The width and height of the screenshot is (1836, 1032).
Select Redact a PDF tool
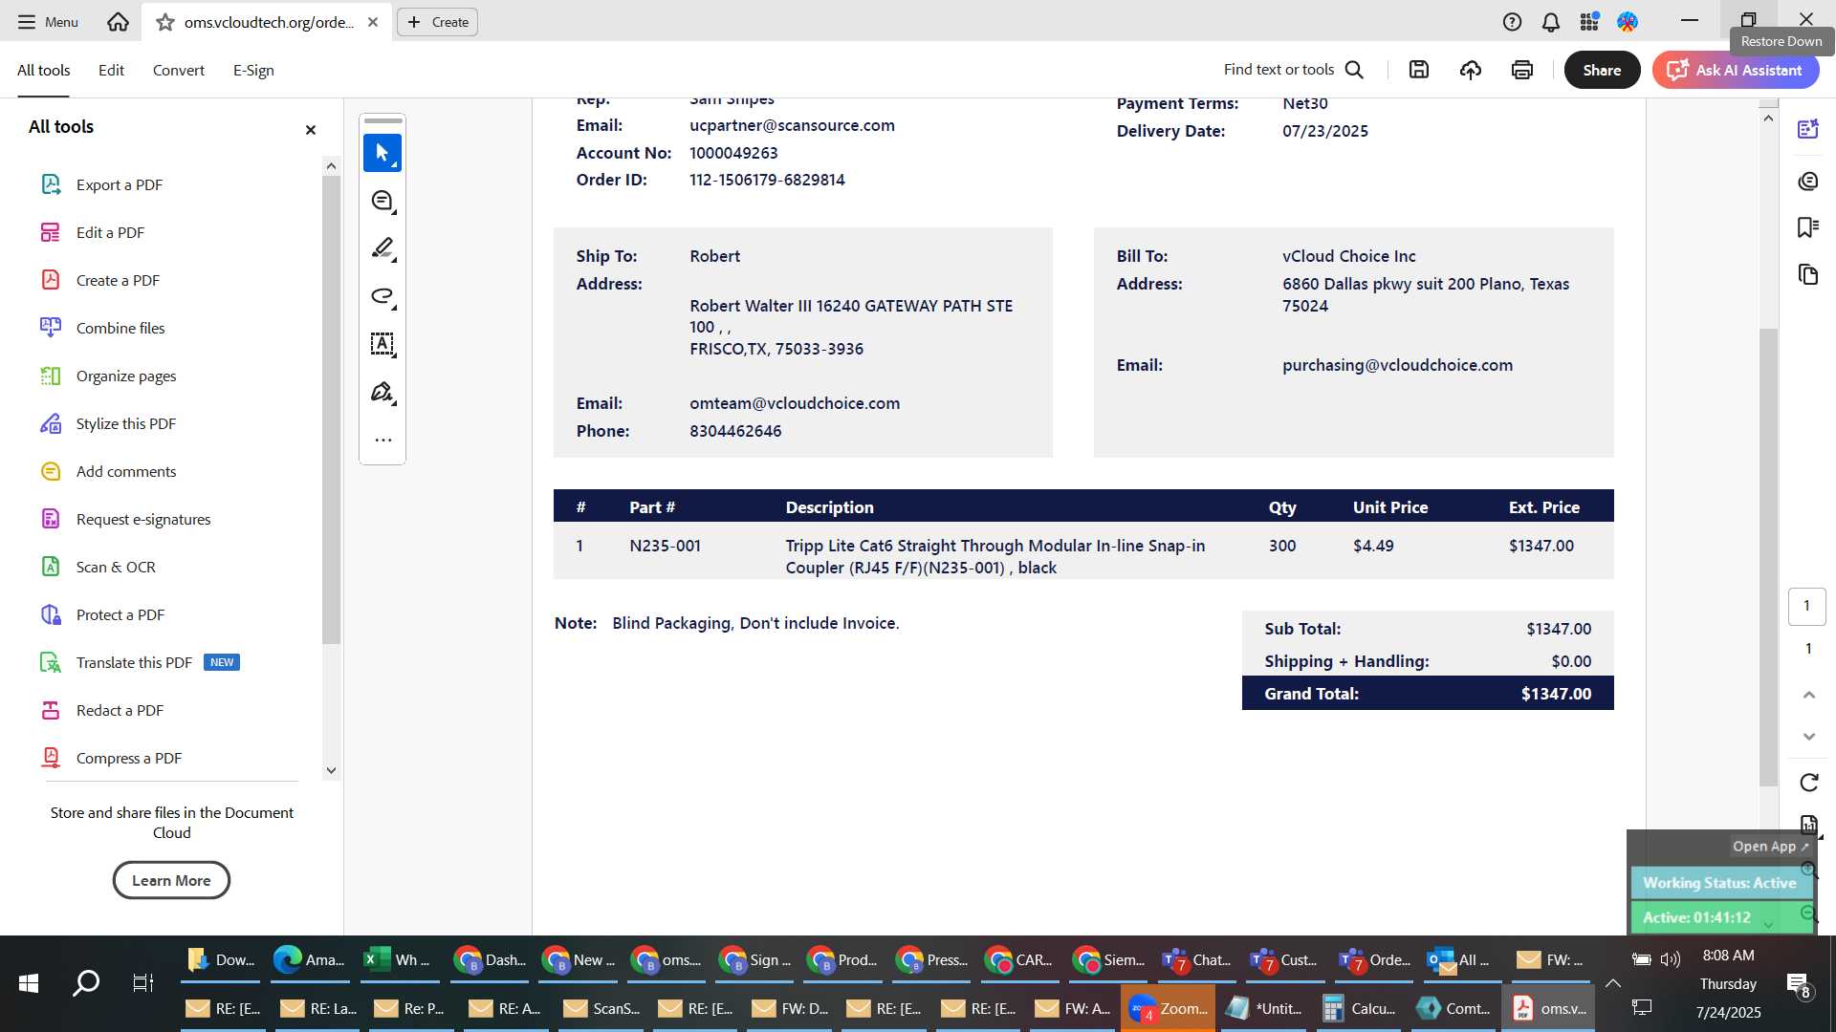pyautogui.click(x=102, y=710)
